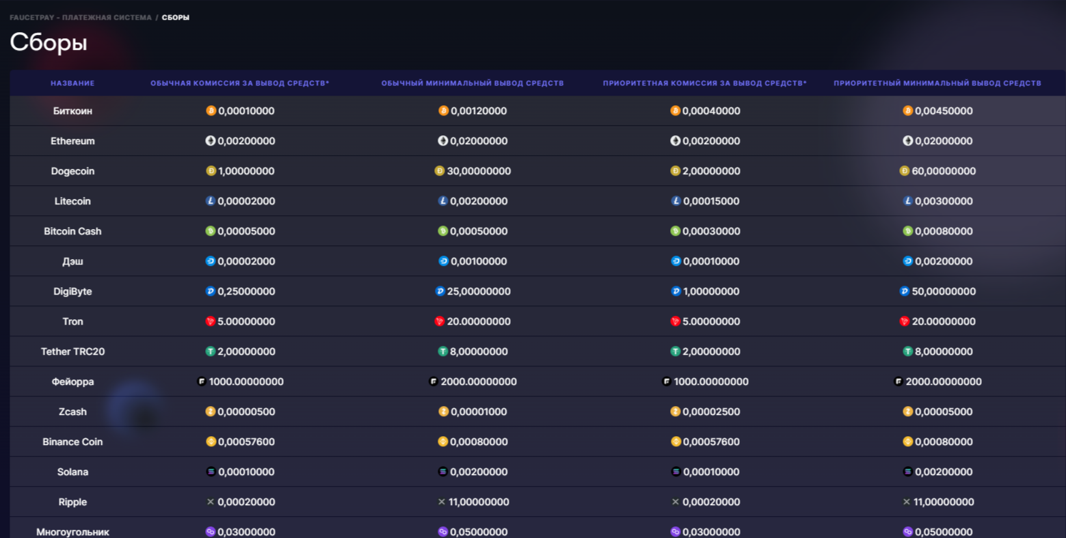Image resolution: width=1066 pixels, height=538 pixels.
Task: Click the Ripple icon beside 11,00000000 in priority minimum column
Action: click(x=906, y=502)
